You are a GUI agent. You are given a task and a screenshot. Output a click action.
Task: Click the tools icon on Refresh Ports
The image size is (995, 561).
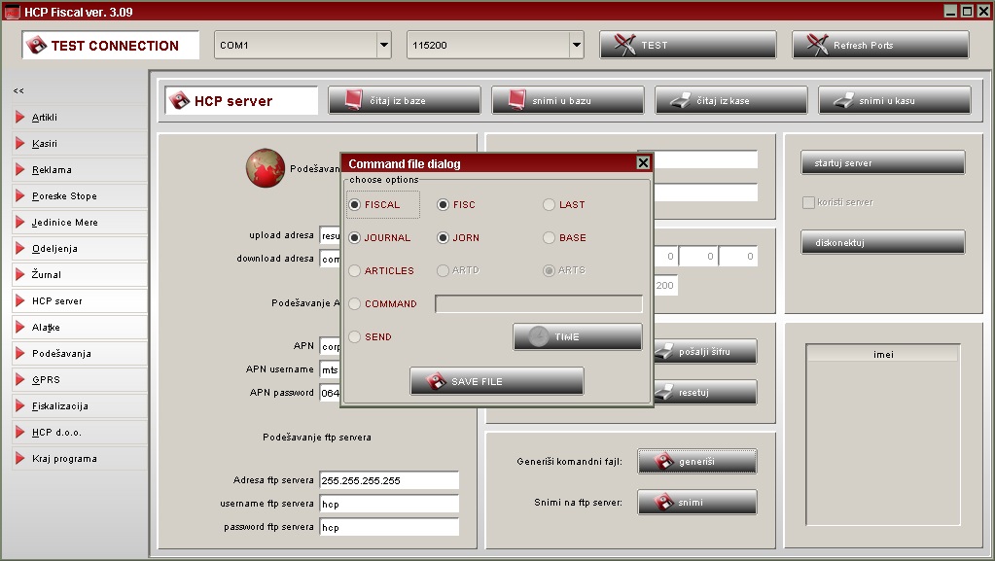pyautogui.click(x=817, y=45)
